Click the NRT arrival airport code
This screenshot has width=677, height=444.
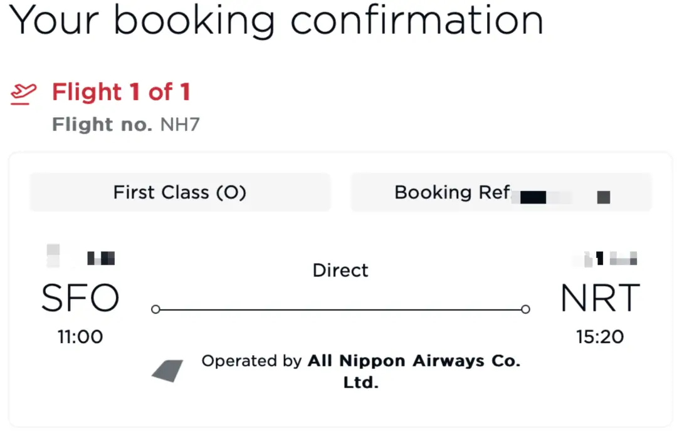click(599, 299)
